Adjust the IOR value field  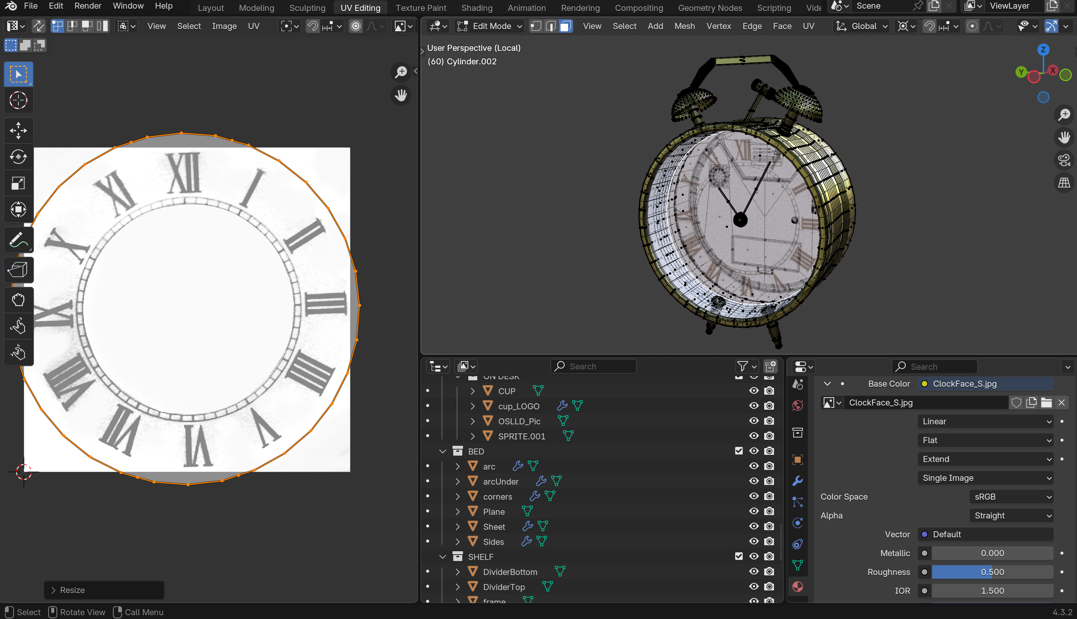click(992, 590)
